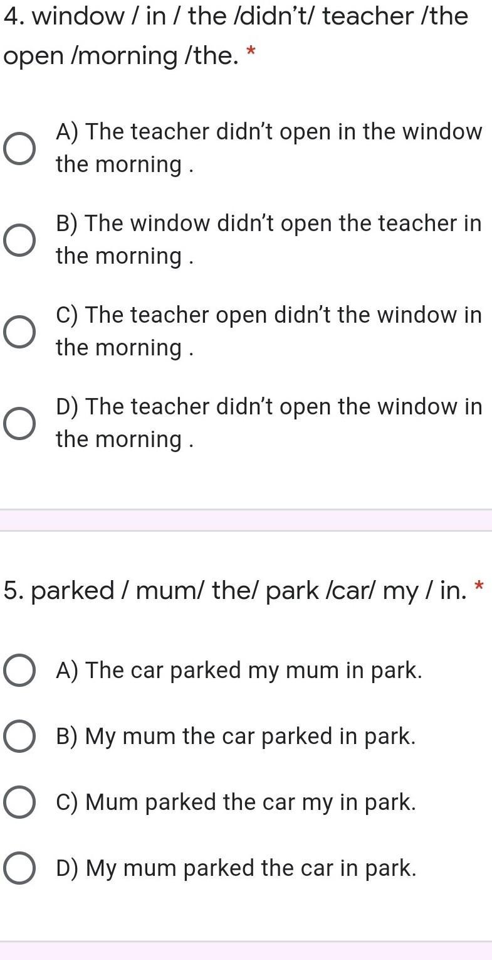This screenshot has width=492, height=960.
Task: Tick radio button beside 'My mum parked the car'
Action: coord(19,868)
